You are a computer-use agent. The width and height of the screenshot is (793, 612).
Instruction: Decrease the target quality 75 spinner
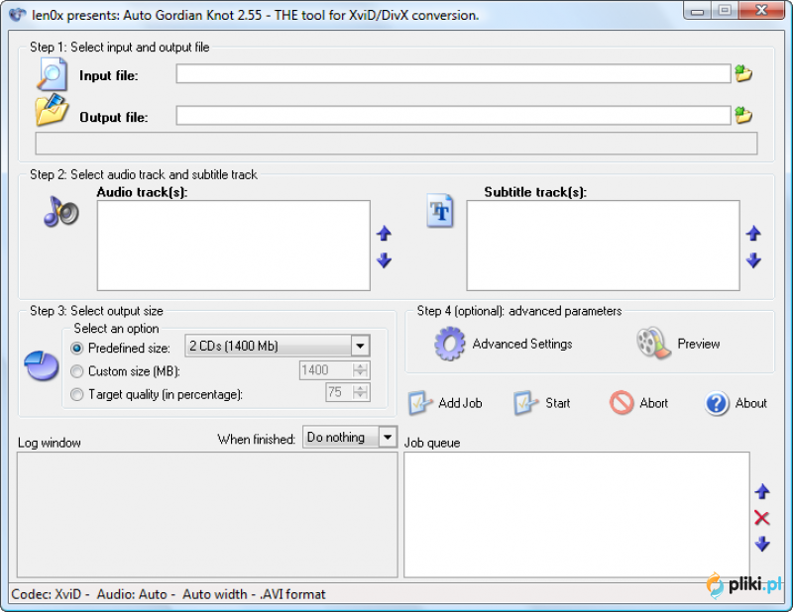(360, 396)
